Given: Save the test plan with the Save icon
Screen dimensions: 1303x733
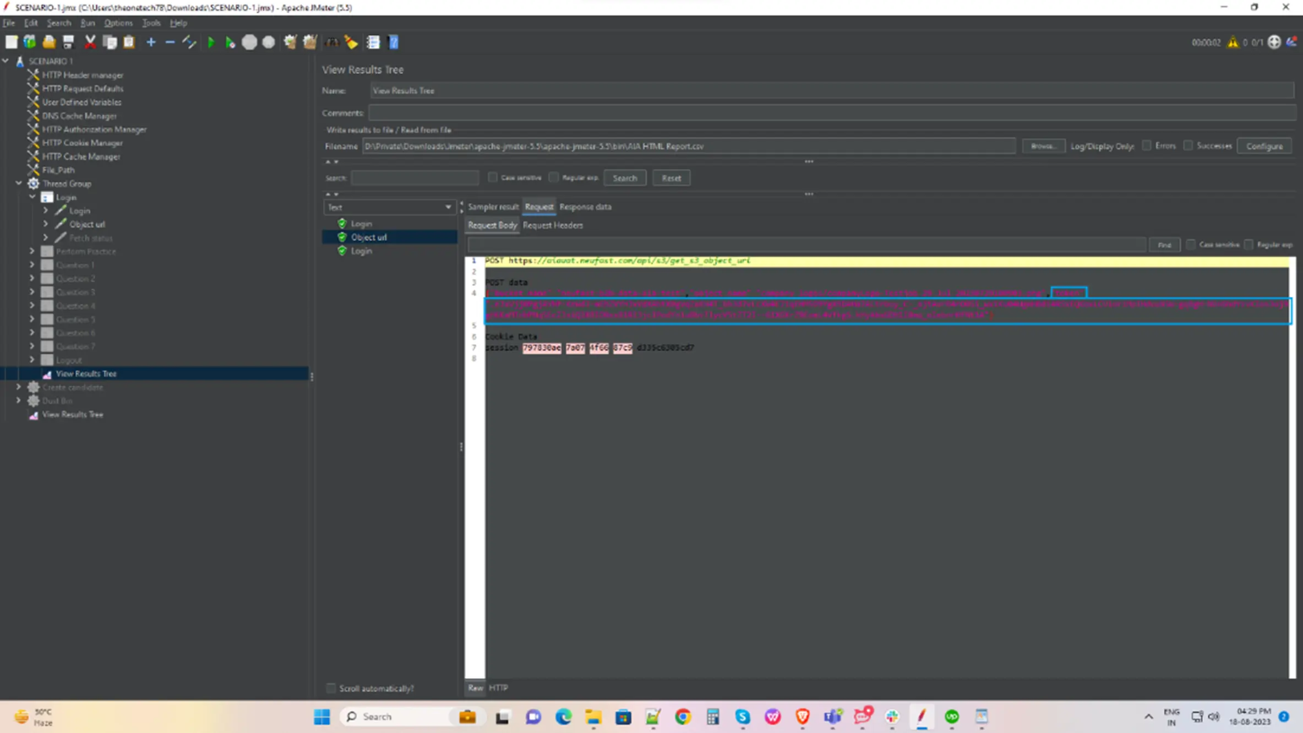Looking at the screenshot, I should [x=68, y=42].
